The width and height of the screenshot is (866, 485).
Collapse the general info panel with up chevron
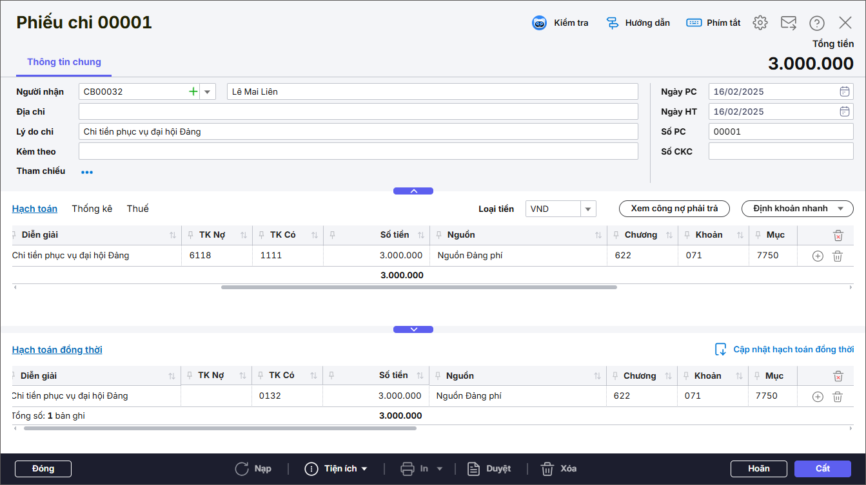pyautogui.click(x=413, y=191)
